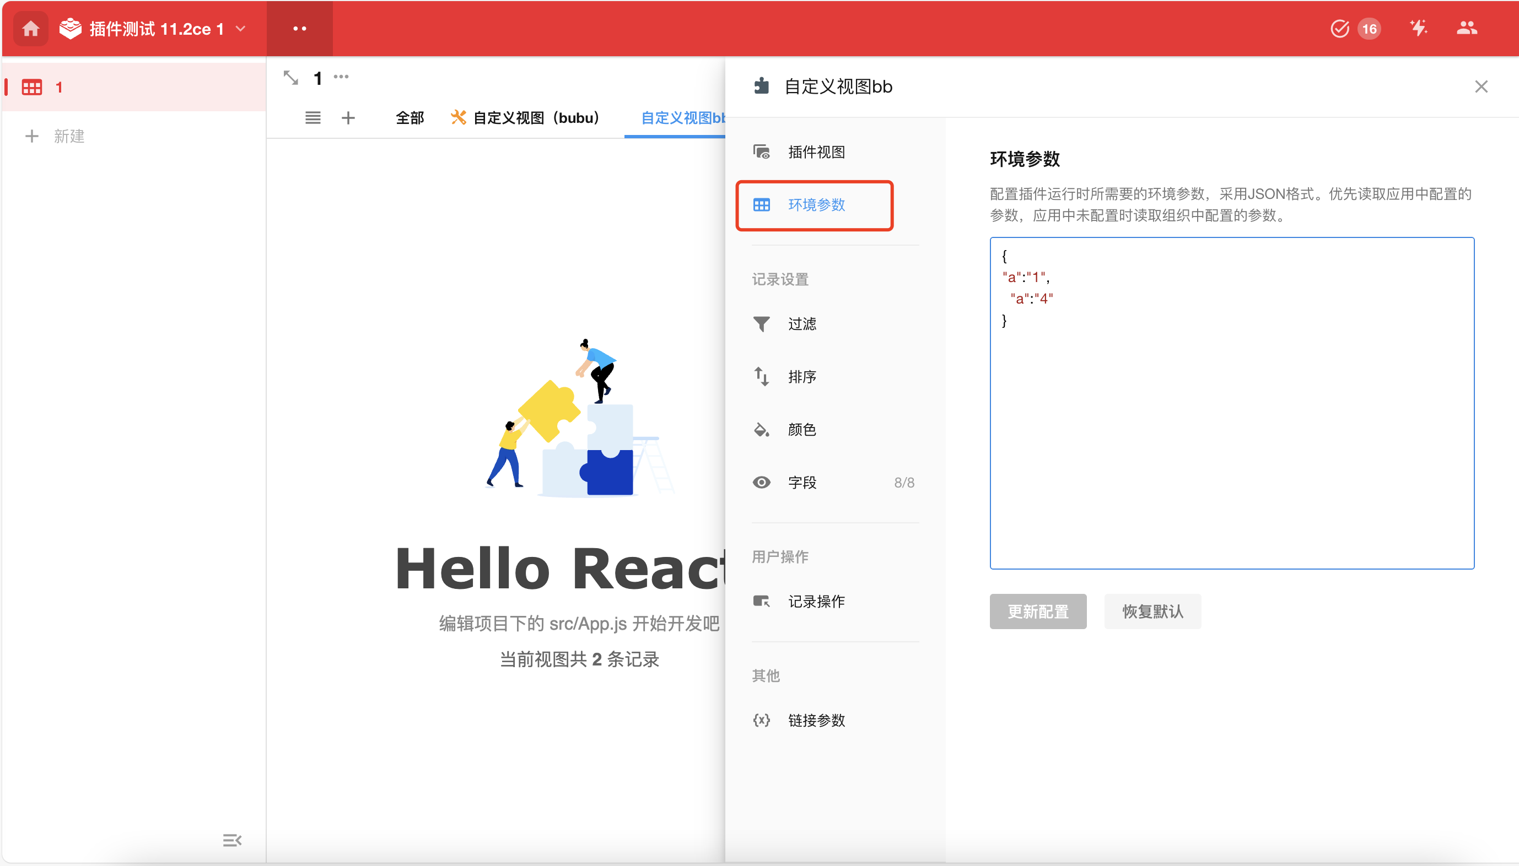This screenshot has height=866, width=1519.
Task: Click the red table icon for sheet 1
Action: [x=31, y=88]
